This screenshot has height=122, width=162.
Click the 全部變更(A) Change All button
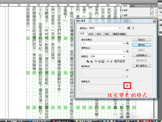[x=142, y=55]
